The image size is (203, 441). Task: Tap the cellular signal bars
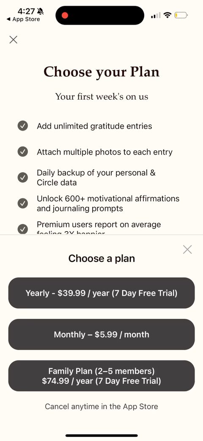[x=156, y=15]
